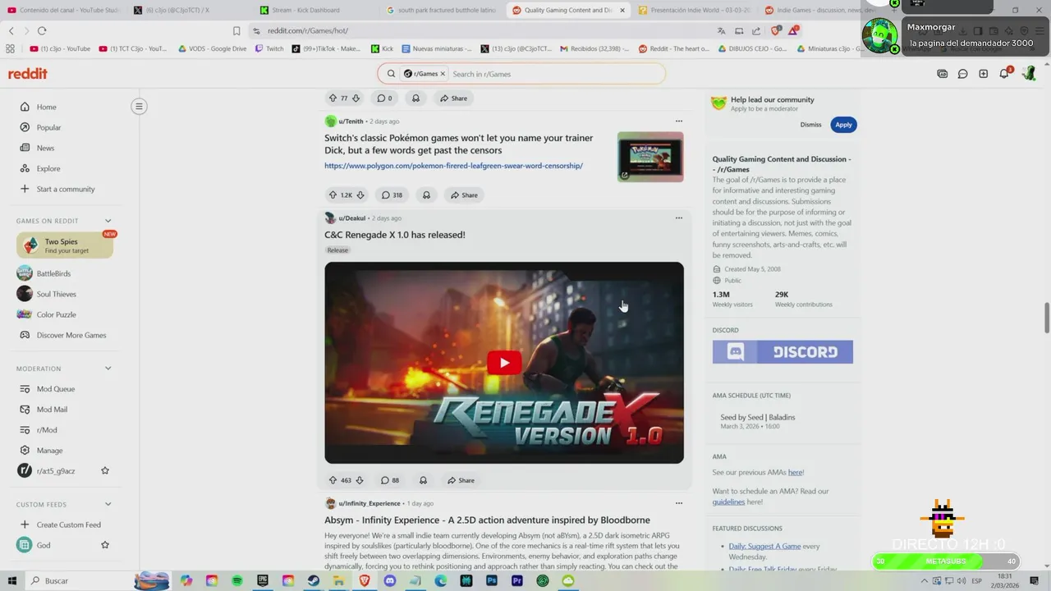Screen dimensions: 1051x591
Task: Upvote the Pokémon trainer name post
Action: point(333,195)
